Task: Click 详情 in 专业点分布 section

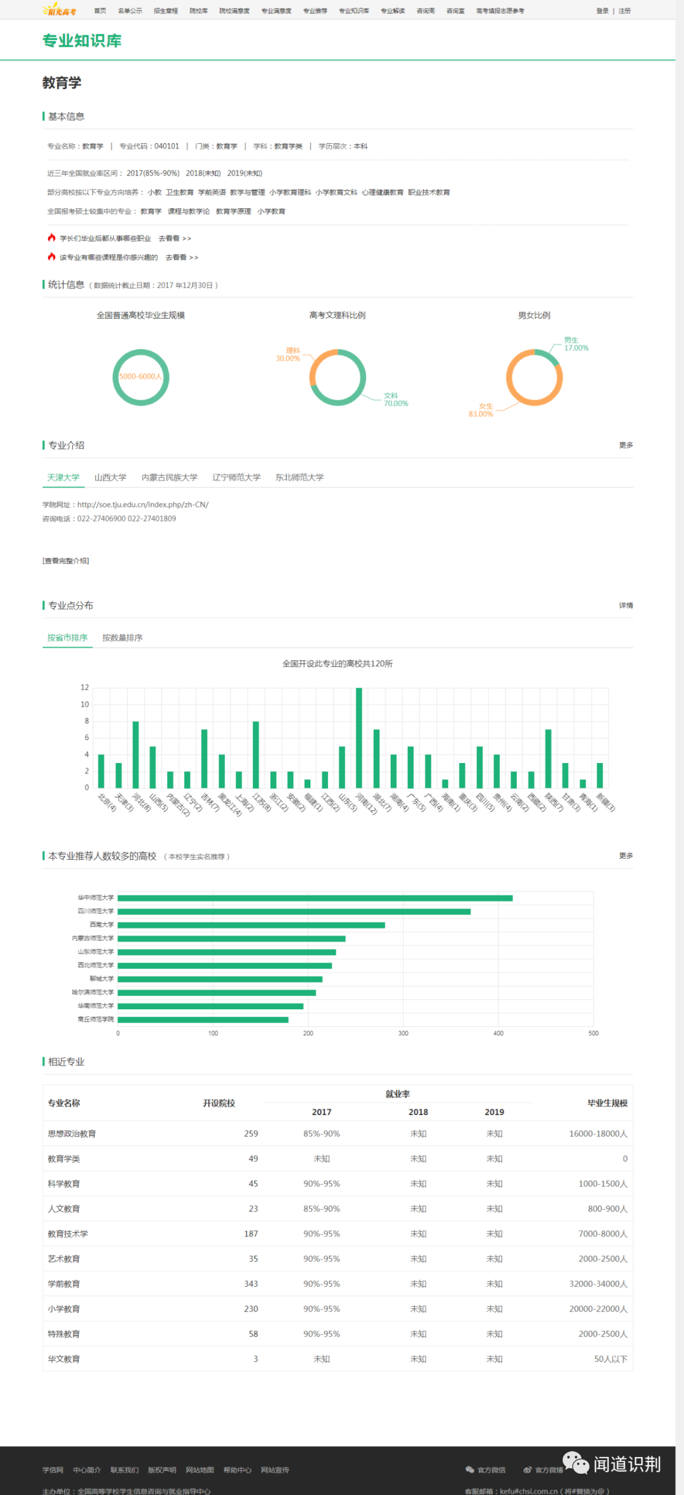Action: pyautogui.click(x=626, y=605)
